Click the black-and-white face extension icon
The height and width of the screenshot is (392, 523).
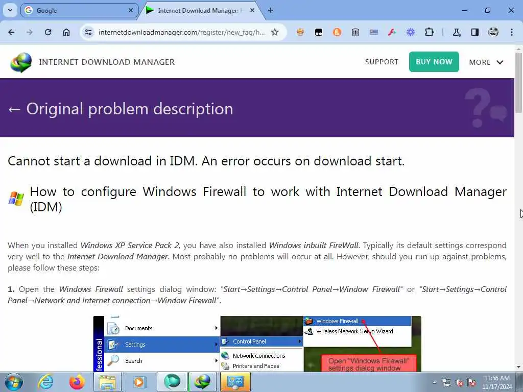point(319,32)
